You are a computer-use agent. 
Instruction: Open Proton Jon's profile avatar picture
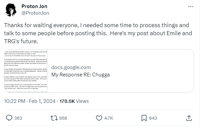11,10
